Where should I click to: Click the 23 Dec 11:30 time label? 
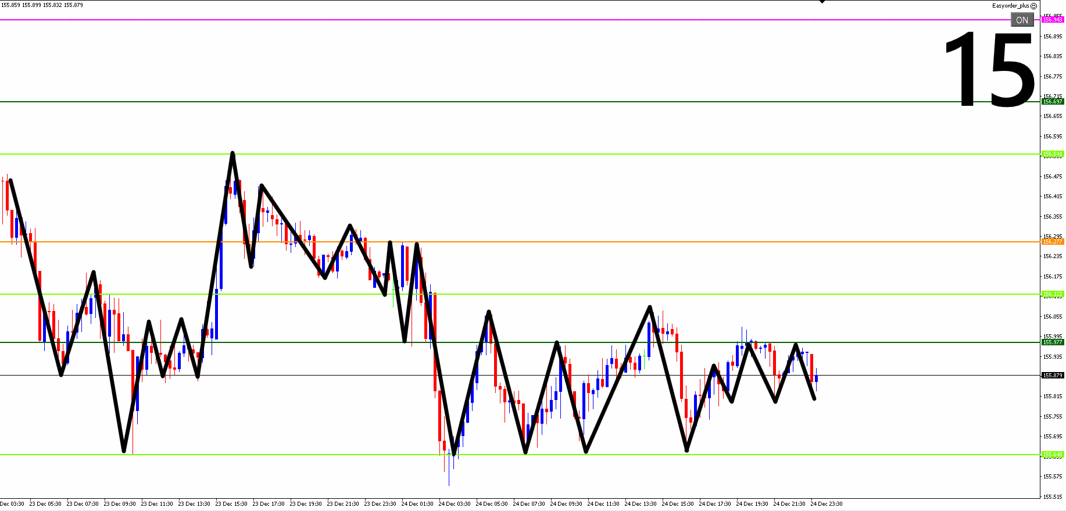click(157, 504)
